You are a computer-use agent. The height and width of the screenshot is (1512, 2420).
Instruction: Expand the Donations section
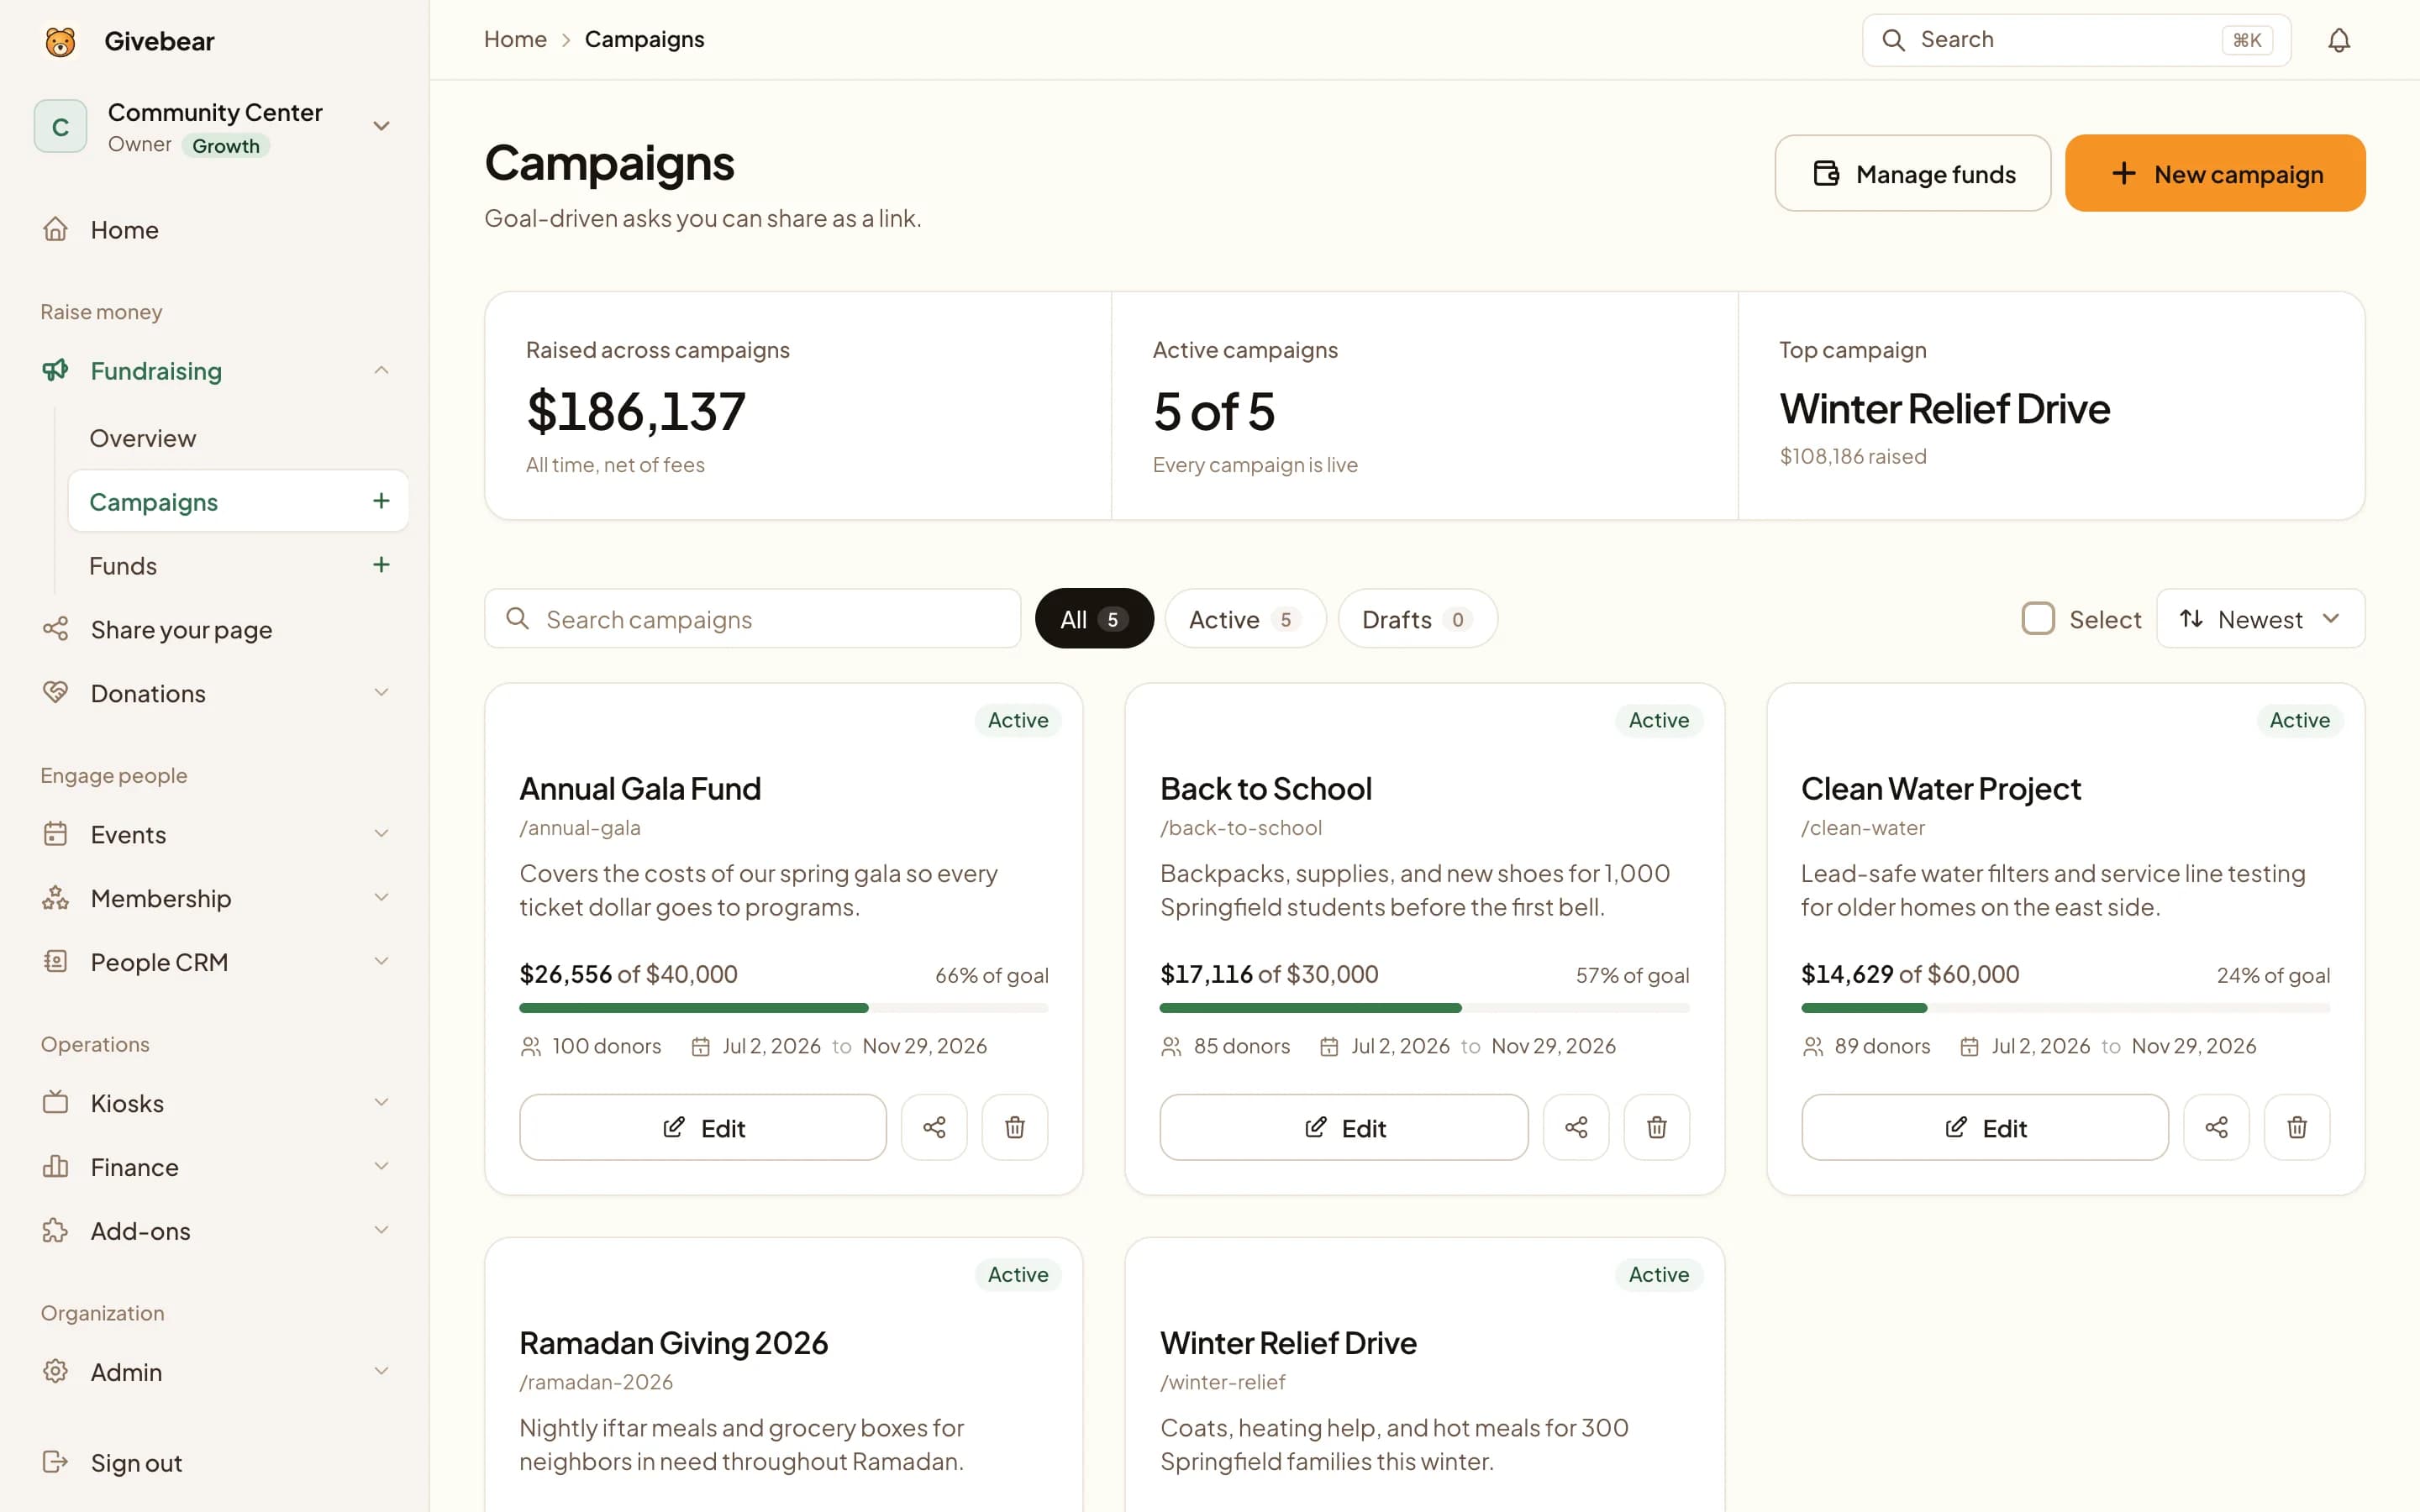381,693
